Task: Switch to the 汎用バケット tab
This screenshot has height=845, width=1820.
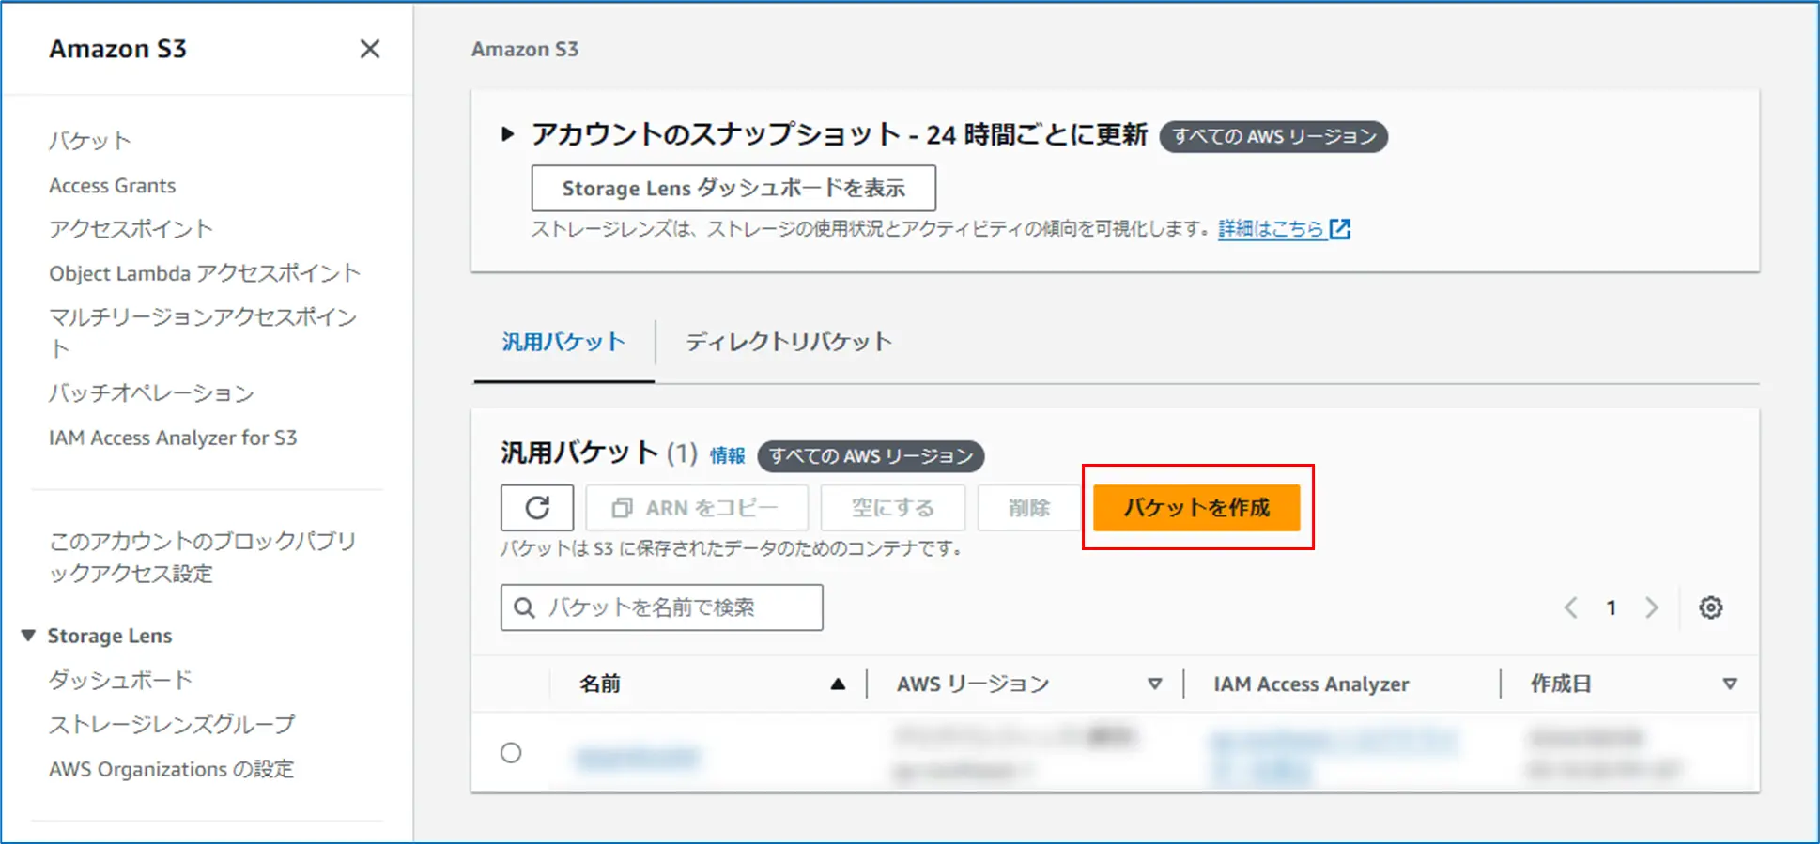Action: (563, 342)
